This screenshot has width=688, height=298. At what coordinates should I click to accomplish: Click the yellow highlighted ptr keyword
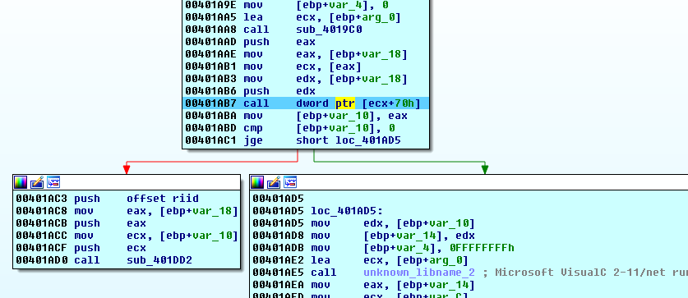pos(345,103)
